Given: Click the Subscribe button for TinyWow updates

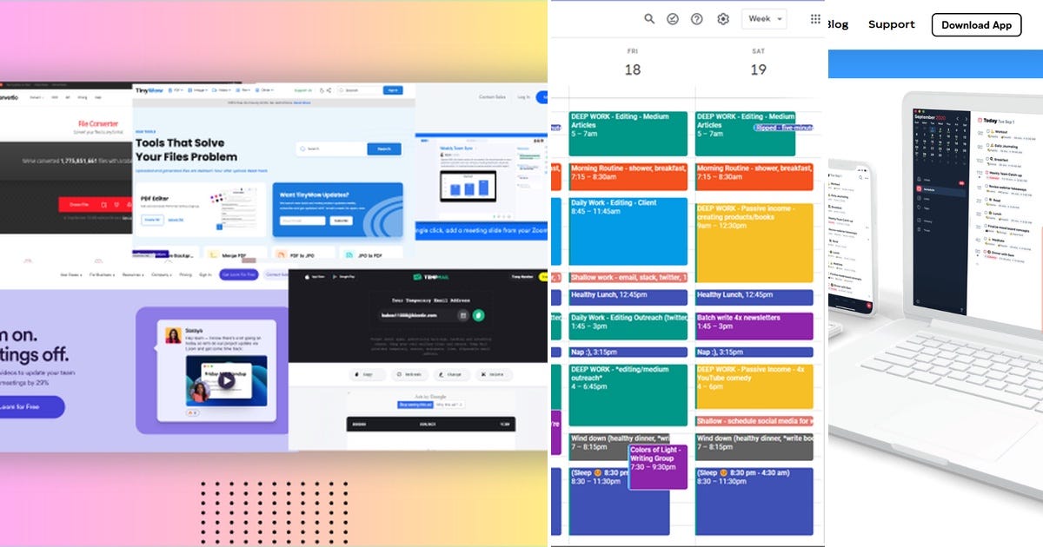Looking at the screenshot, I should coord(341,221).
